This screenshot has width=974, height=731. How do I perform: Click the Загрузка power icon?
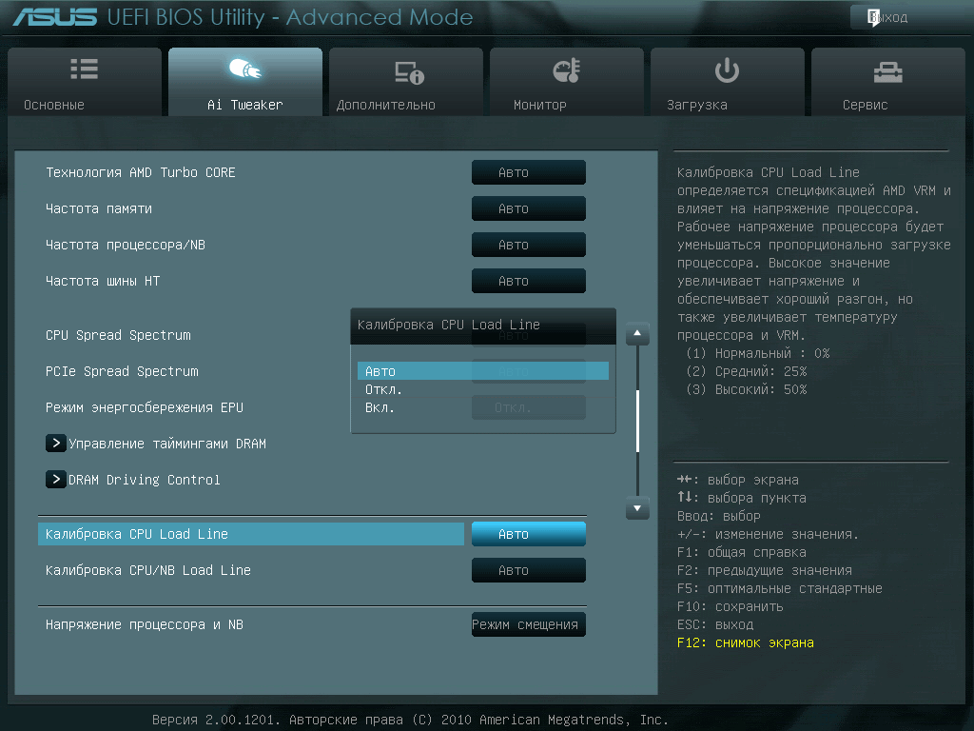tap(727, 70)
